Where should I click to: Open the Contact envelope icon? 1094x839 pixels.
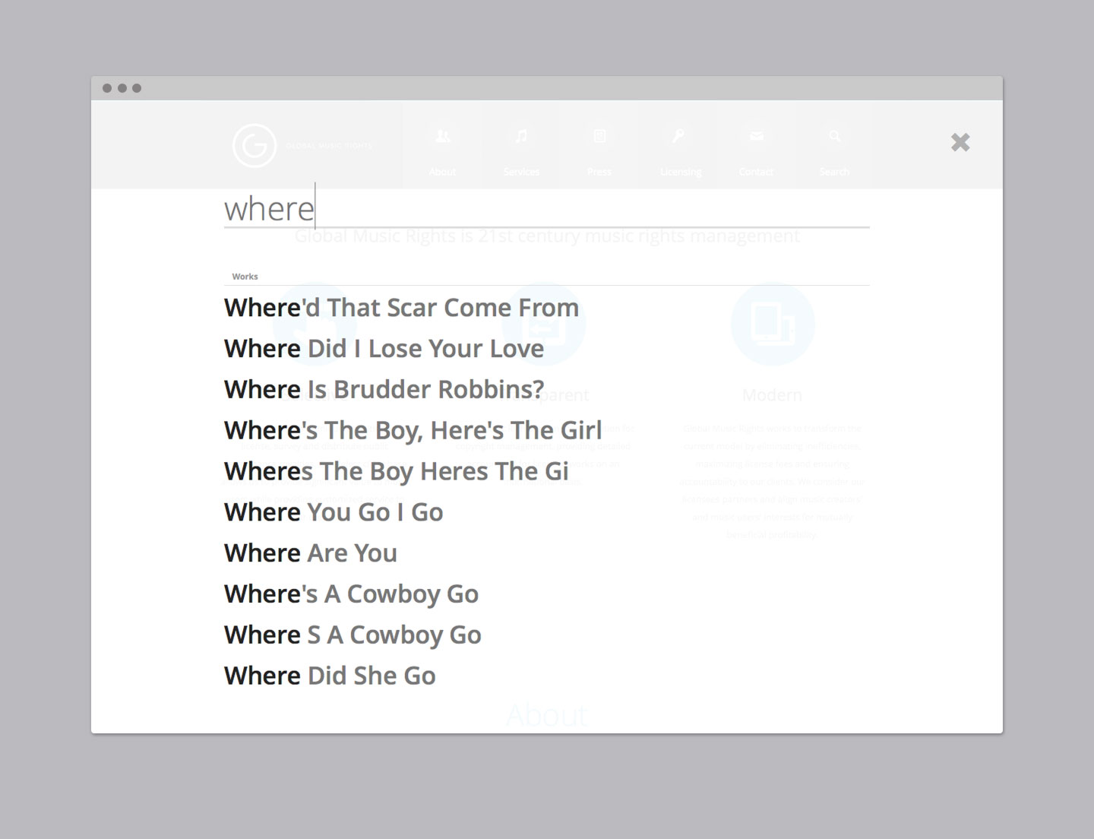756,137
